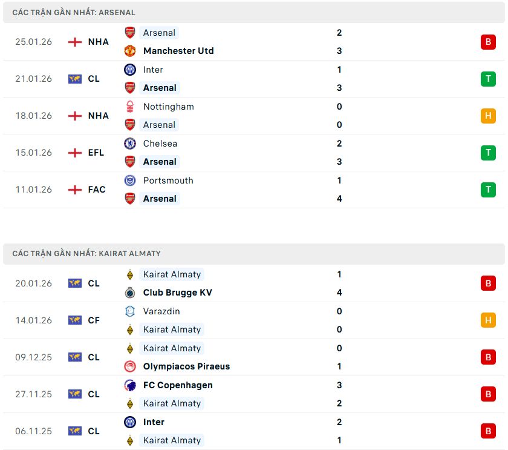
Task: Select the CF competition label
Action: point(94,320)
